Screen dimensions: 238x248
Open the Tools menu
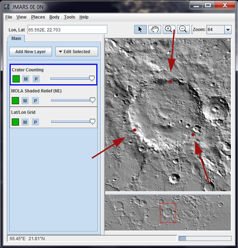point(69,17)
